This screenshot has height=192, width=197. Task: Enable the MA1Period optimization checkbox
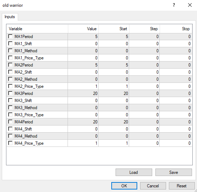coord(10,36)
